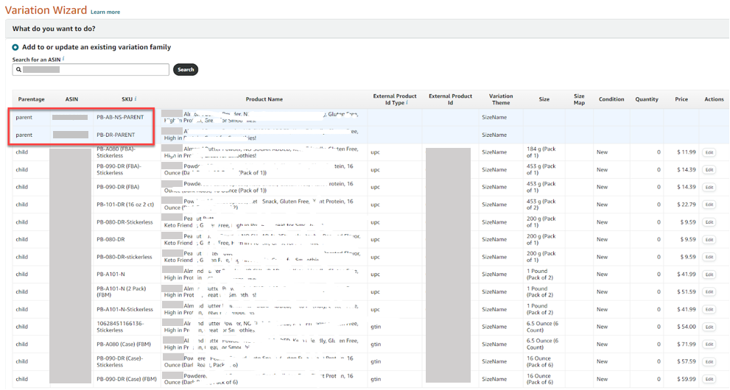This screenshot has width=730, height=390.
Task: Edit the PB-A080 (FBA)-Stickerless row
Action: [x=709, y=152]
